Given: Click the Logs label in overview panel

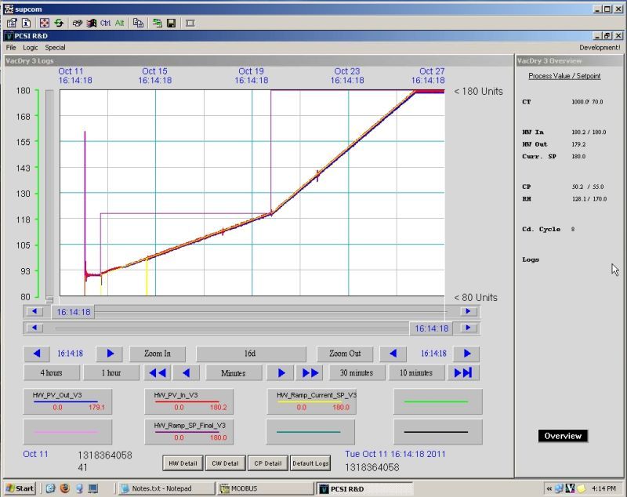Looking at the screenshot, I should coord(531,259).
